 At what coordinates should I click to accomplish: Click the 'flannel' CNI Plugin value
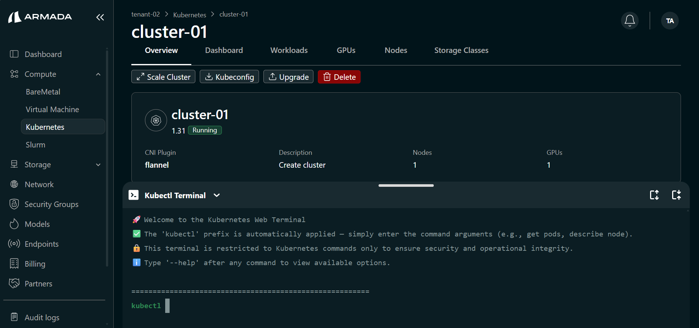click(157, 165)
